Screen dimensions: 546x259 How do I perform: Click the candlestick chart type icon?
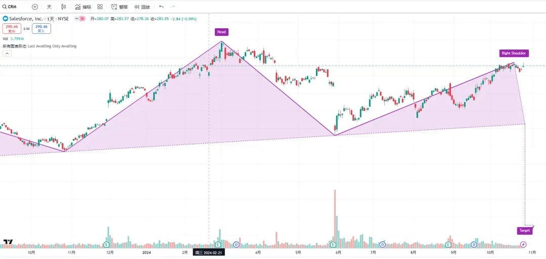point(63,7)
